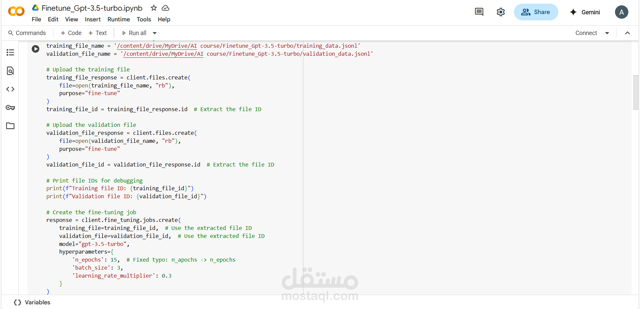Open the Variables panel
640x309 pixels.
click(x=32, y=302)
